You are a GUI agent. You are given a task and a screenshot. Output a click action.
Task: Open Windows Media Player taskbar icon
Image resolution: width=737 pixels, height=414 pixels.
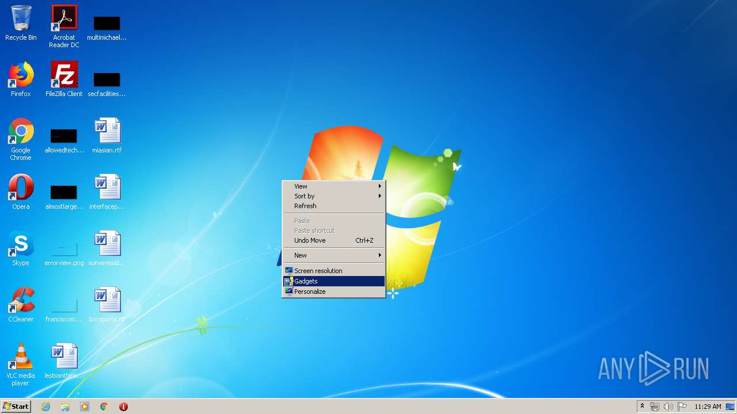tap(85, 407)
